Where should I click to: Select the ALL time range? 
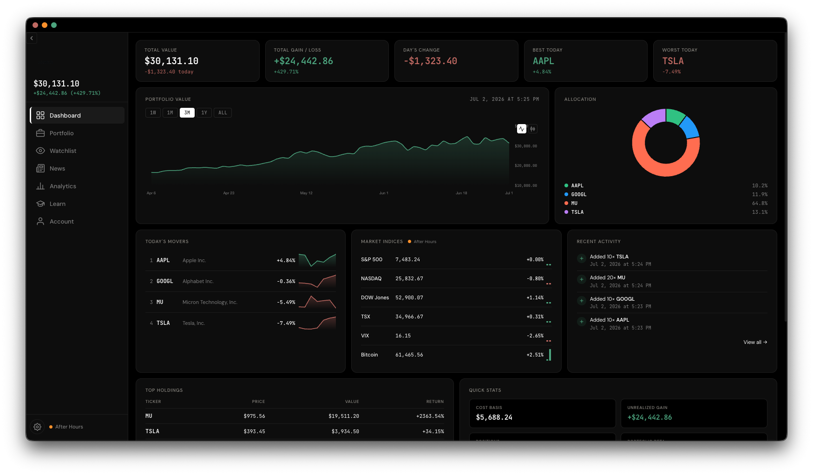(223, 112)
